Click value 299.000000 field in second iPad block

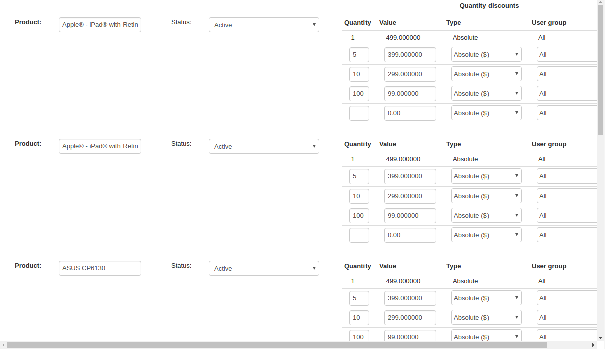[410, 196]
